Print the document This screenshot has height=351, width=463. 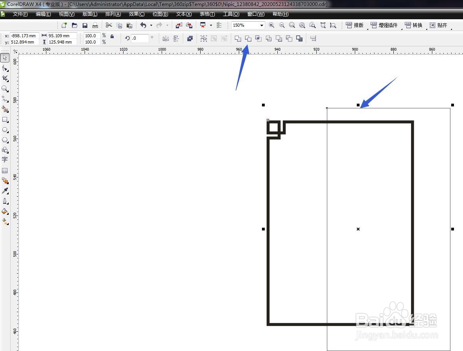pos(95,26)
